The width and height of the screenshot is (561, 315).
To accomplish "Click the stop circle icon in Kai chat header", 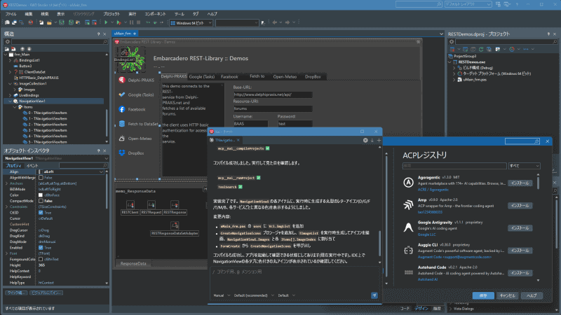I will tap(365, 141).
